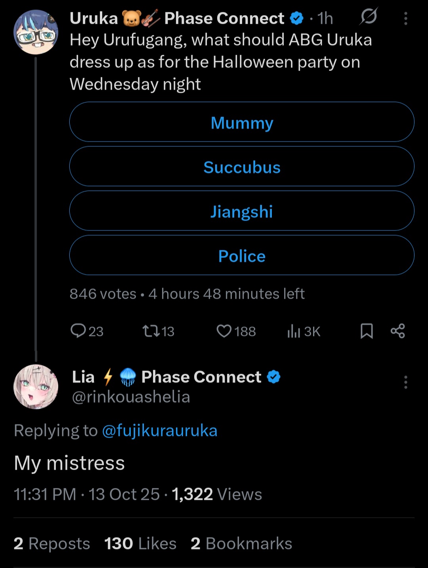
Task: Open more options on Uruka's tweet
Action: [x=405, y=18]
